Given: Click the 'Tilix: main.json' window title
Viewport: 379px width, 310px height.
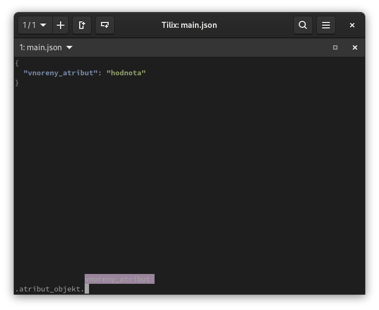Looking at the screenshot, I should (189, 25).
